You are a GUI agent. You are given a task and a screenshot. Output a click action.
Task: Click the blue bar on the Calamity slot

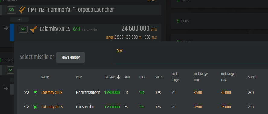[x=12, y=32]
